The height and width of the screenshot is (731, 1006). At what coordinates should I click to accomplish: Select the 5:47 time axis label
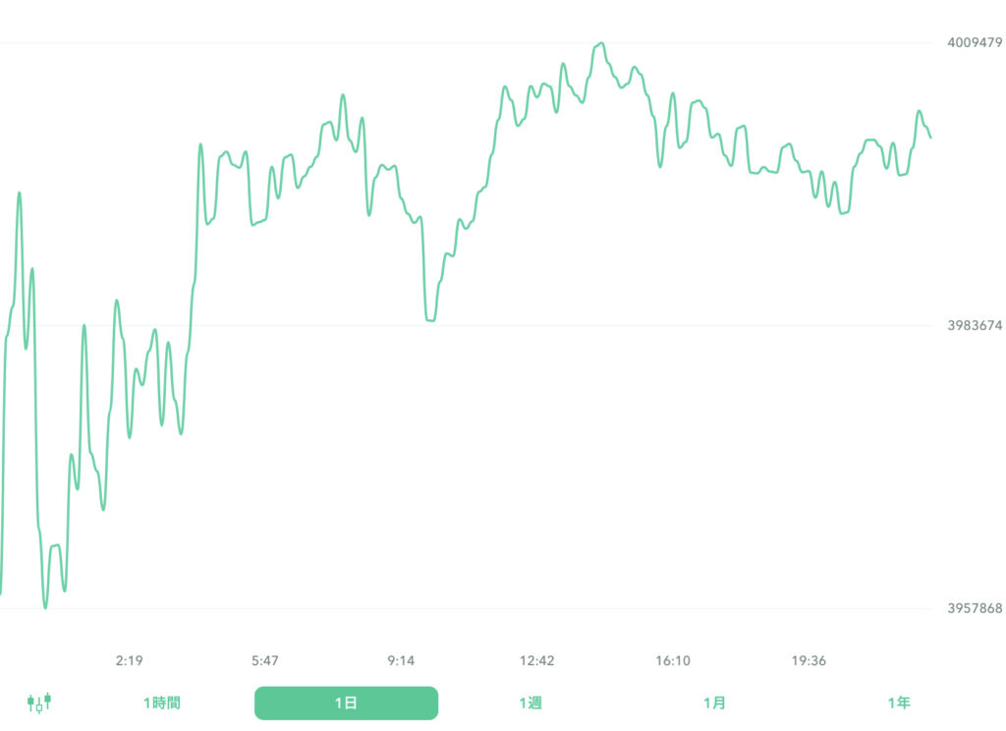[x=265, y=660]
